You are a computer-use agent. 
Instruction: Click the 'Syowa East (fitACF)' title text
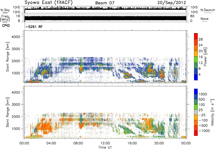click(48, 3)
